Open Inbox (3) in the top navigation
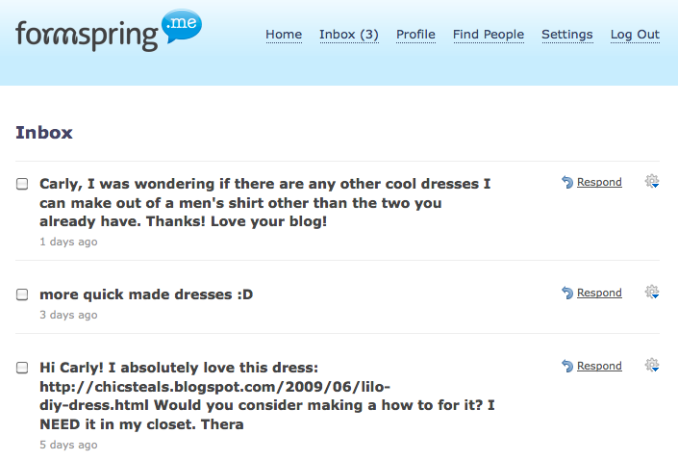The width and height of the screenshot is (678, 460). [349, 35]
